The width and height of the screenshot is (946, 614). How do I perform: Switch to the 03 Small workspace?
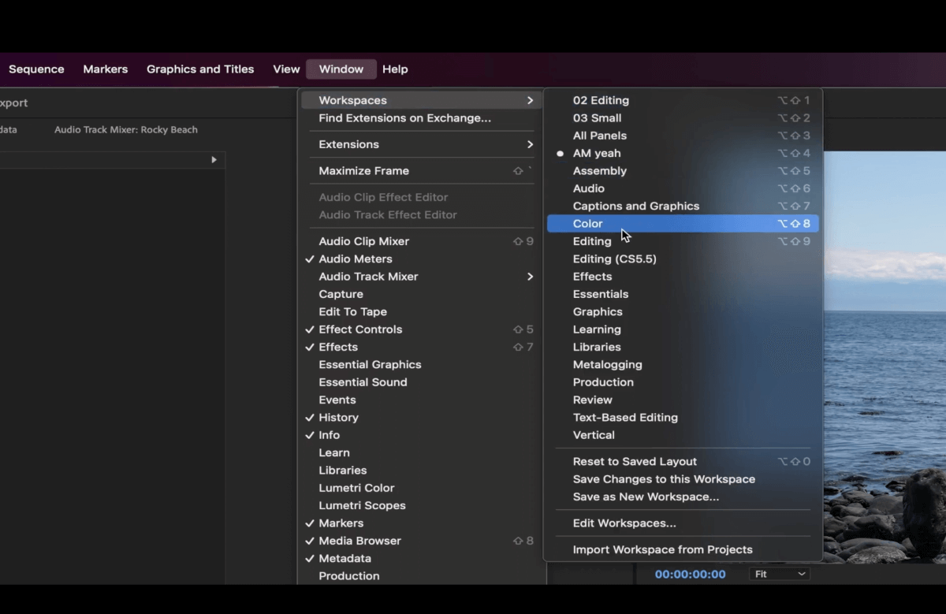683,118
